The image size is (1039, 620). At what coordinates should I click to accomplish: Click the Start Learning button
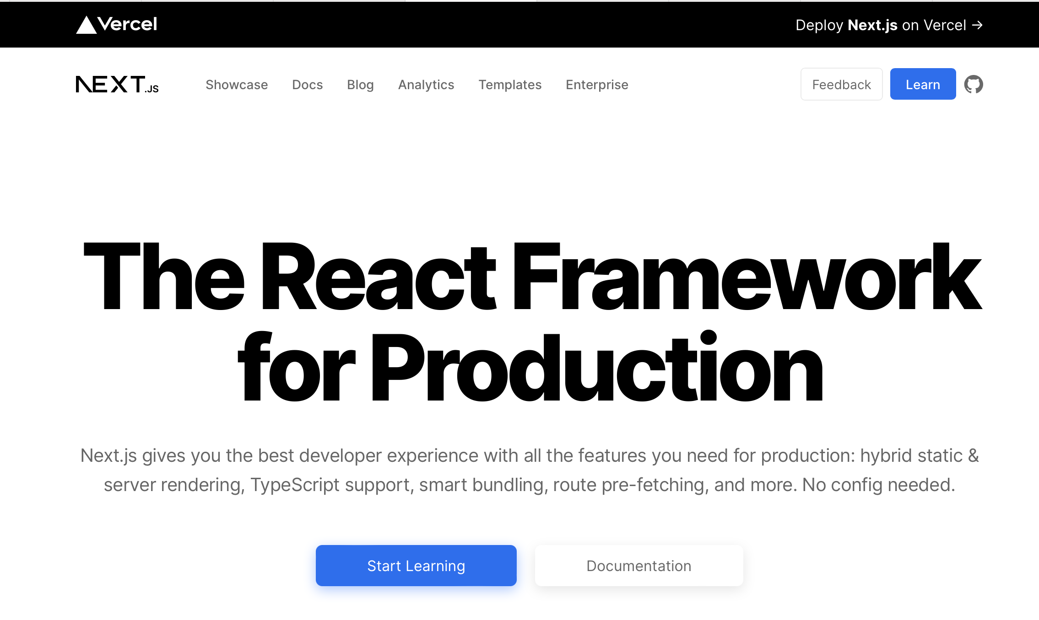pyautogui.click(x=416, y=566)
